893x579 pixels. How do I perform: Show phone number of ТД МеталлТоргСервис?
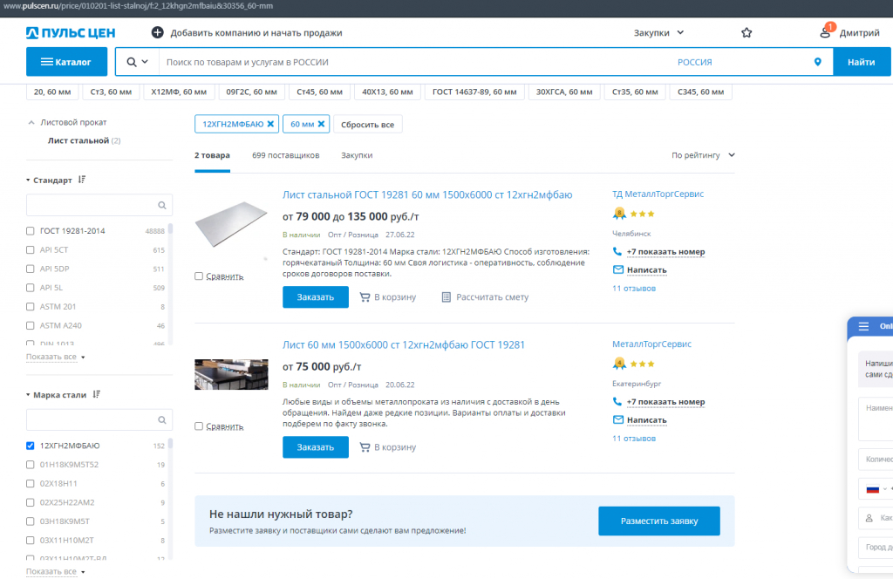click(665, 251)
